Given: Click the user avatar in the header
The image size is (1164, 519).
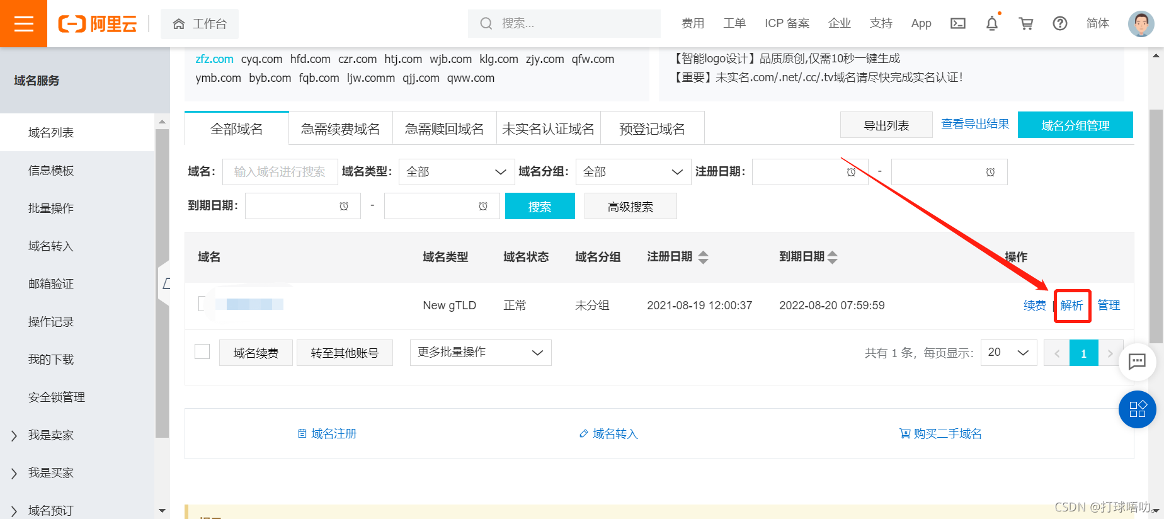Looking at the screenshot, I should click(x=1140, y=24).
